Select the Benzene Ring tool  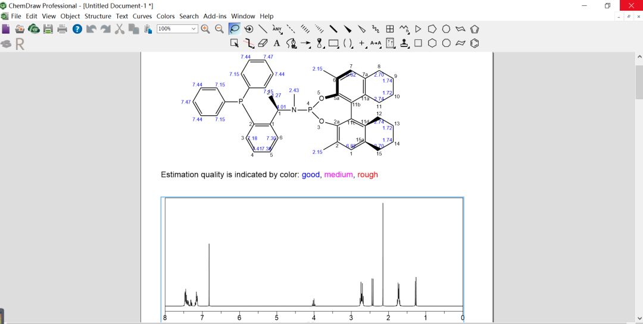click(475, 43)
